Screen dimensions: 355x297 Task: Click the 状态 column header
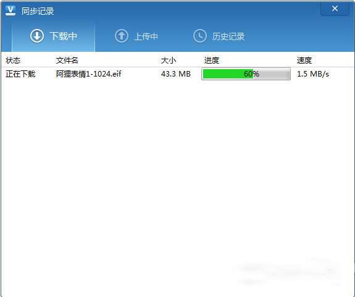click(13, 61)
